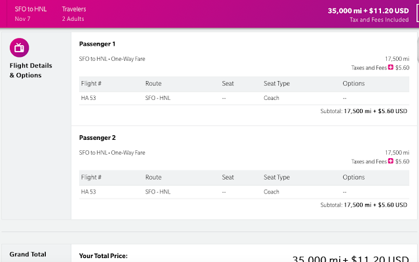Click Passenger 2 subtotal amount
The height and width of the screenshot is (262, 419).
[376, 205]
